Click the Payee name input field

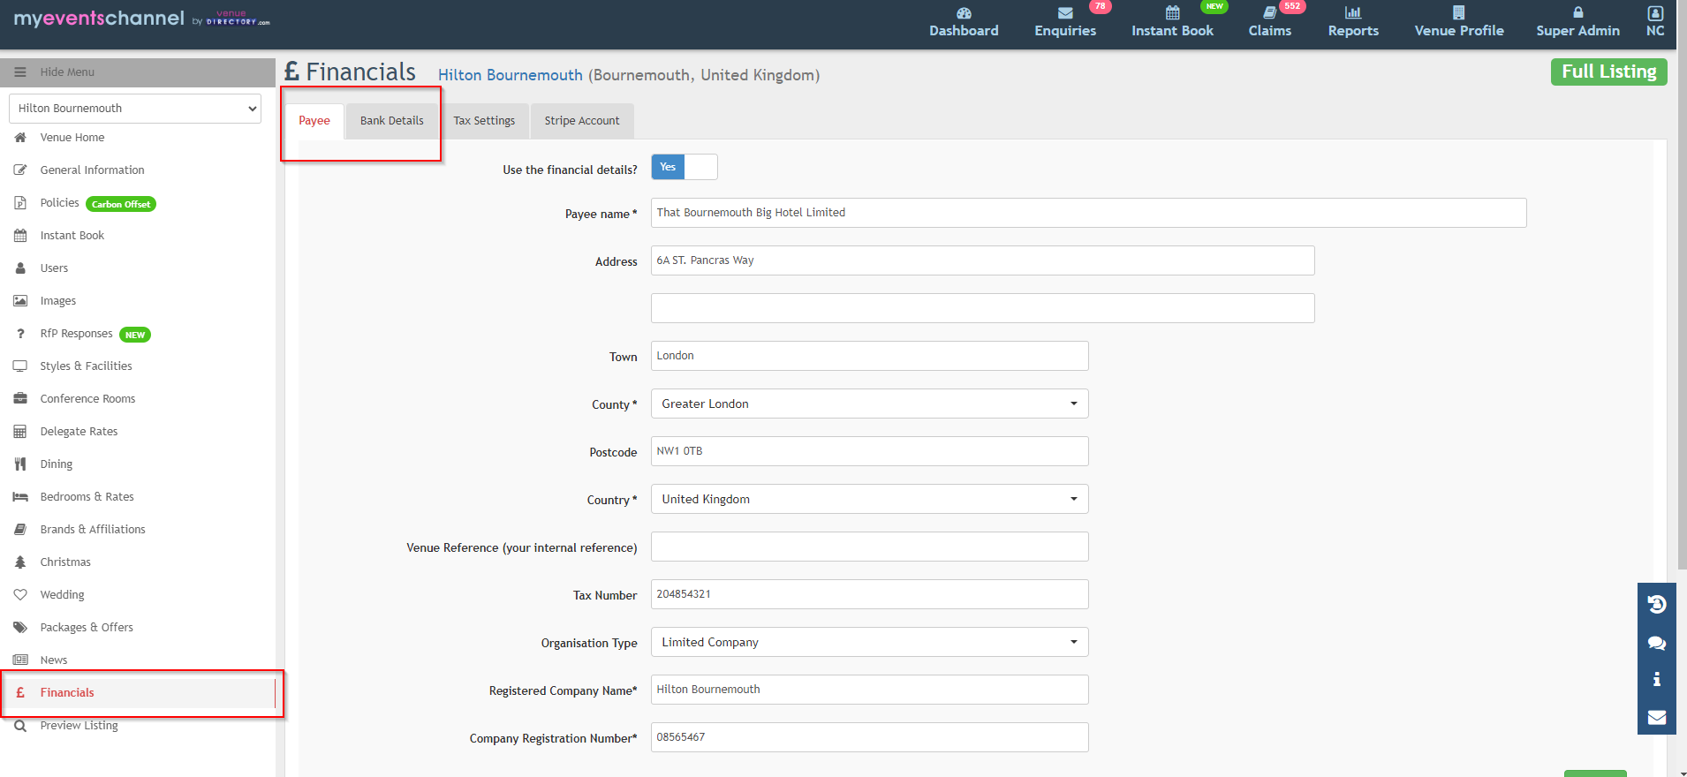tap(1088, 213)
